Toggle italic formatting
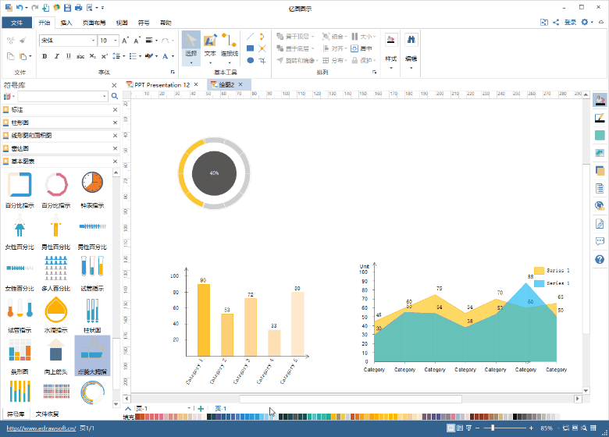 pyautogui.click(x=56, y=56)
